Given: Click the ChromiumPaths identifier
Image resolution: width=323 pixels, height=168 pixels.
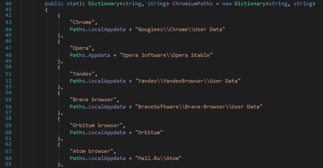Looking at the screenshot, I should [192, 4].
